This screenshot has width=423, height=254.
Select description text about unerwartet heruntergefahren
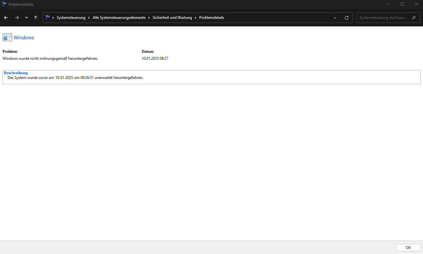pyautogui.click(x=75, y=78)
